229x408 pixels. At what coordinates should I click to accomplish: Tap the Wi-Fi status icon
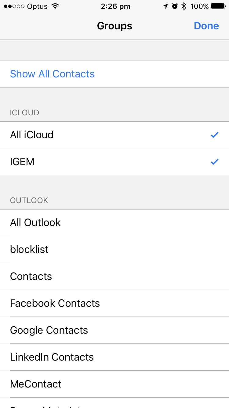coord(55,6)
